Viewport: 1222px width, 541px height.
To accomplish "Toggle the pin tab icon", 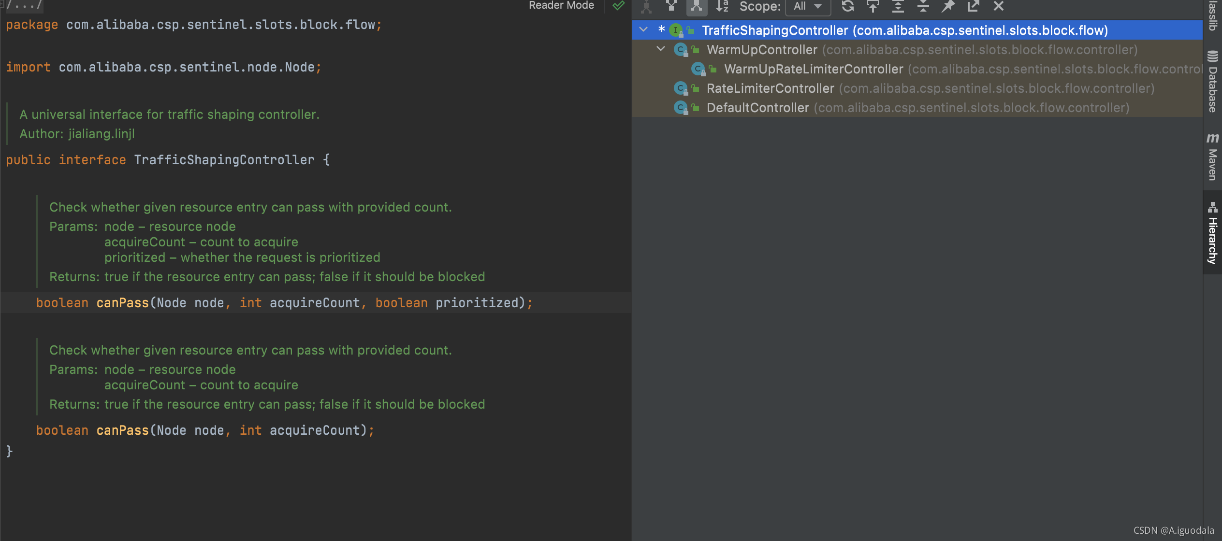I will pos(948,6).
